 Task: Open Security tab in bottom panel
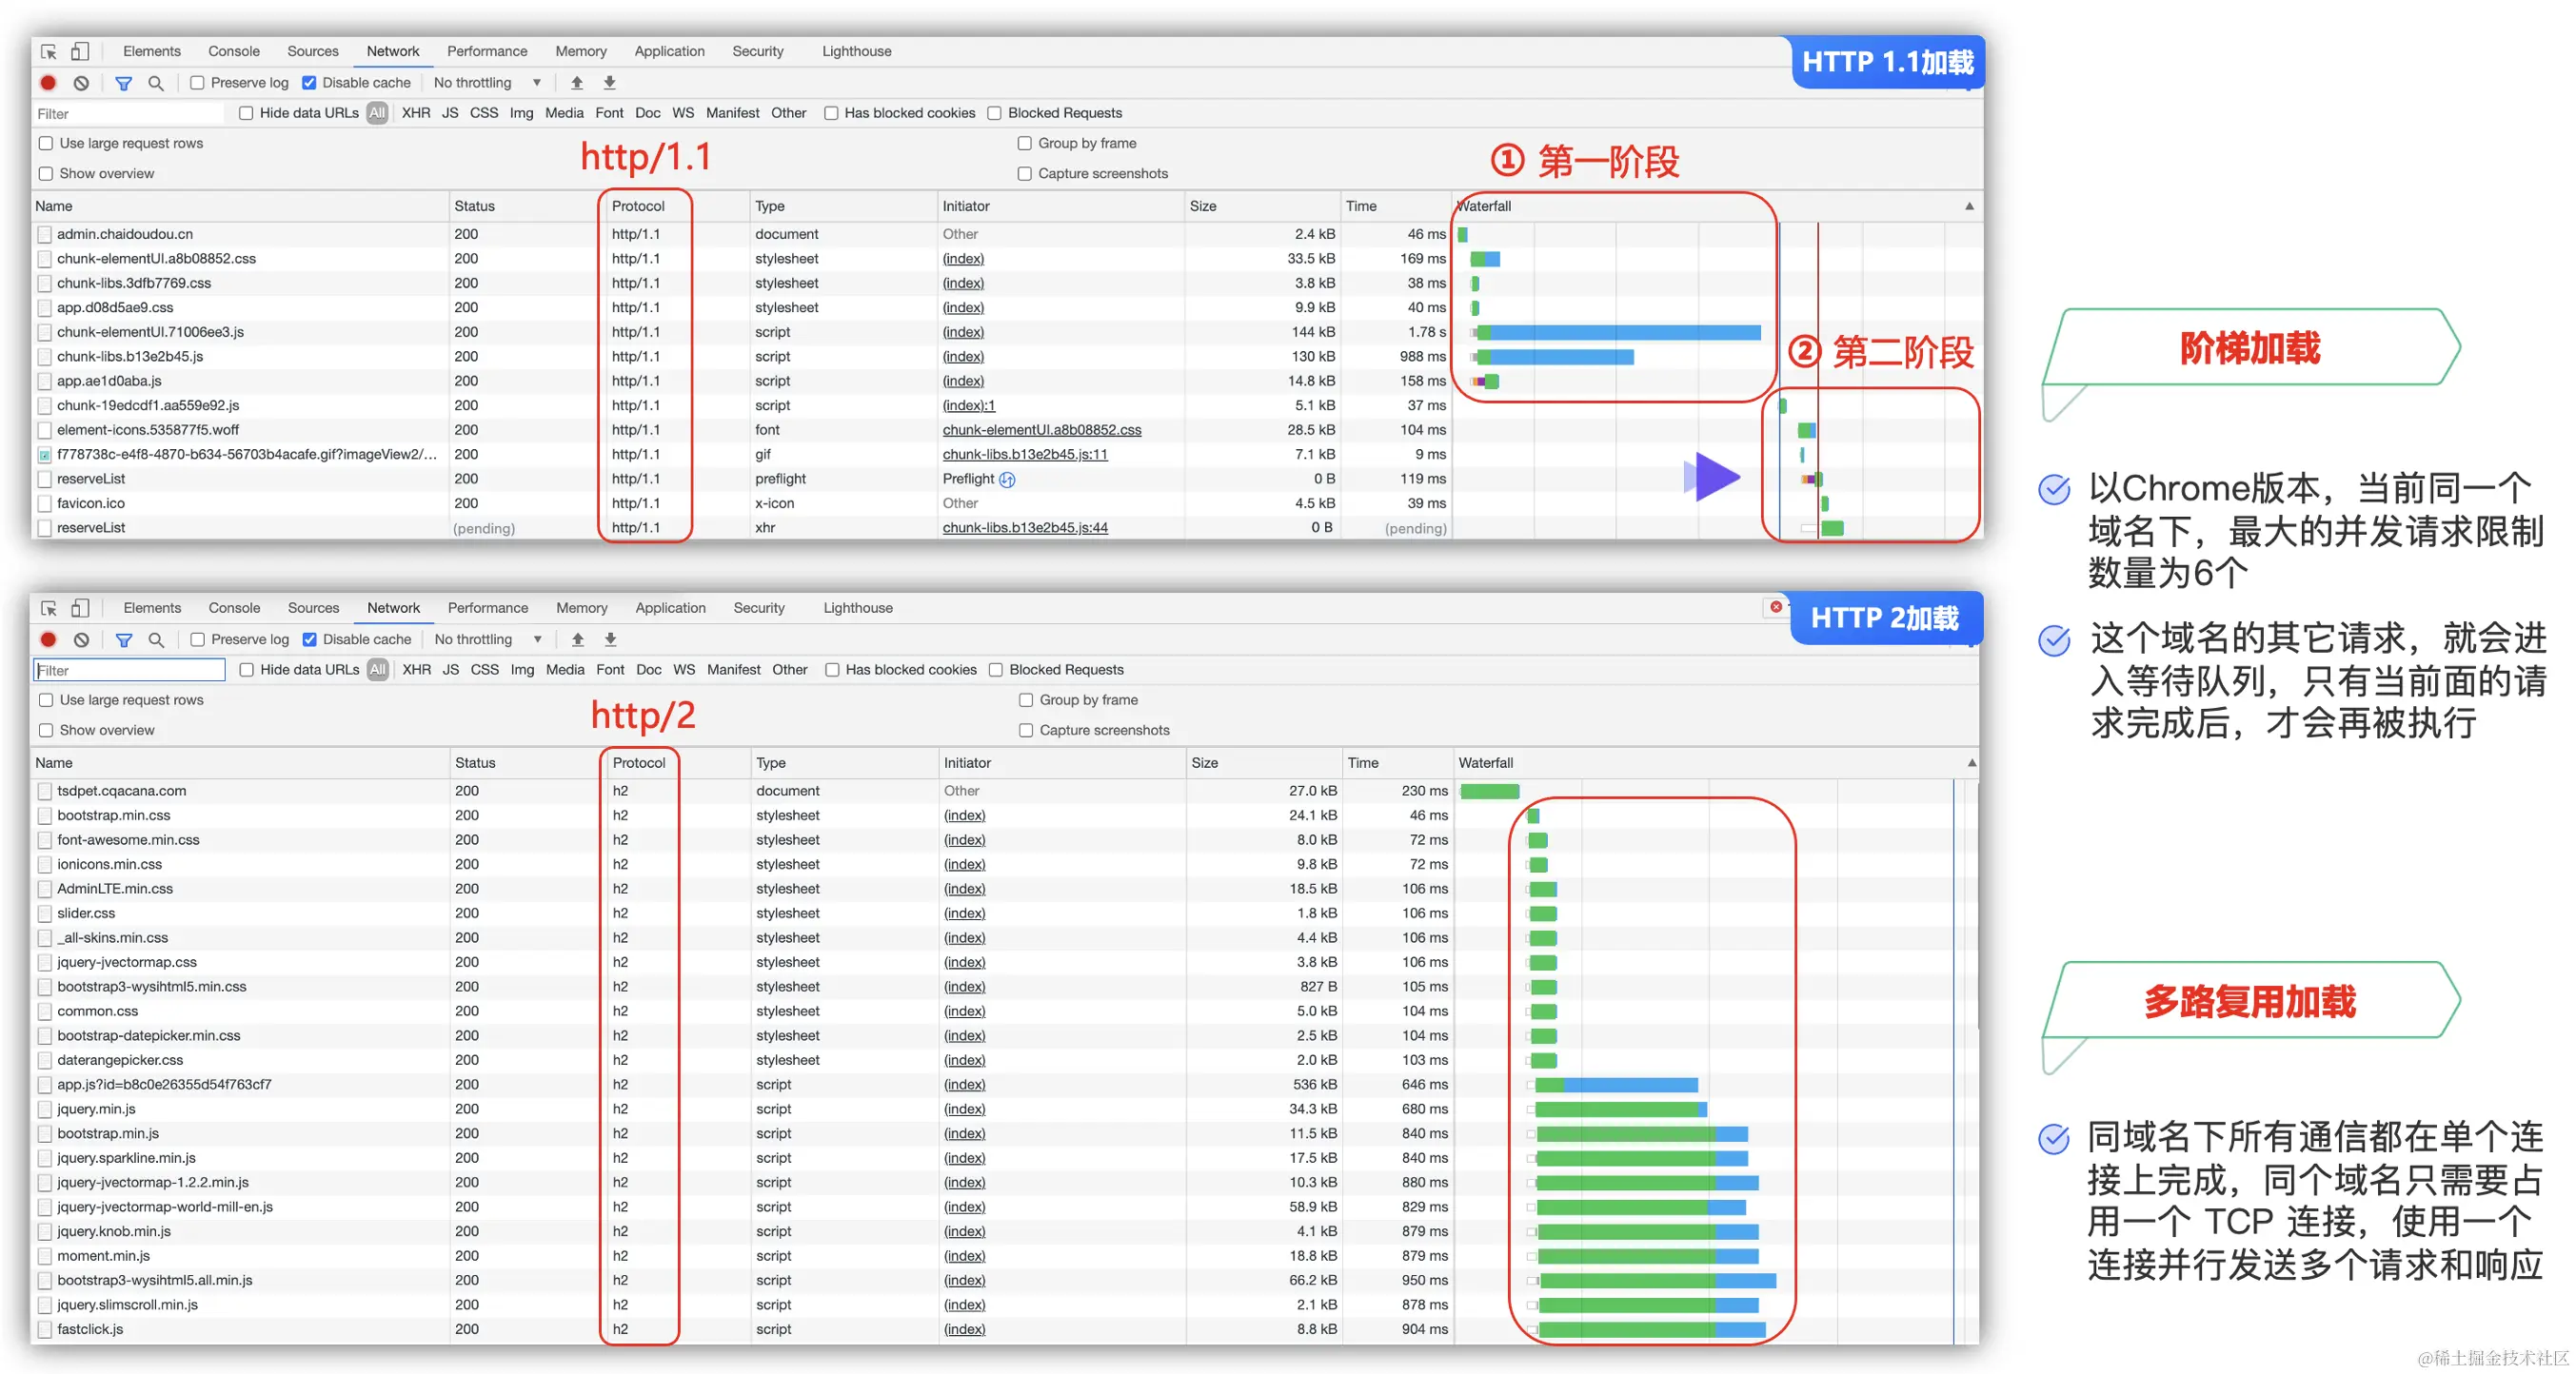click(759, 608)
